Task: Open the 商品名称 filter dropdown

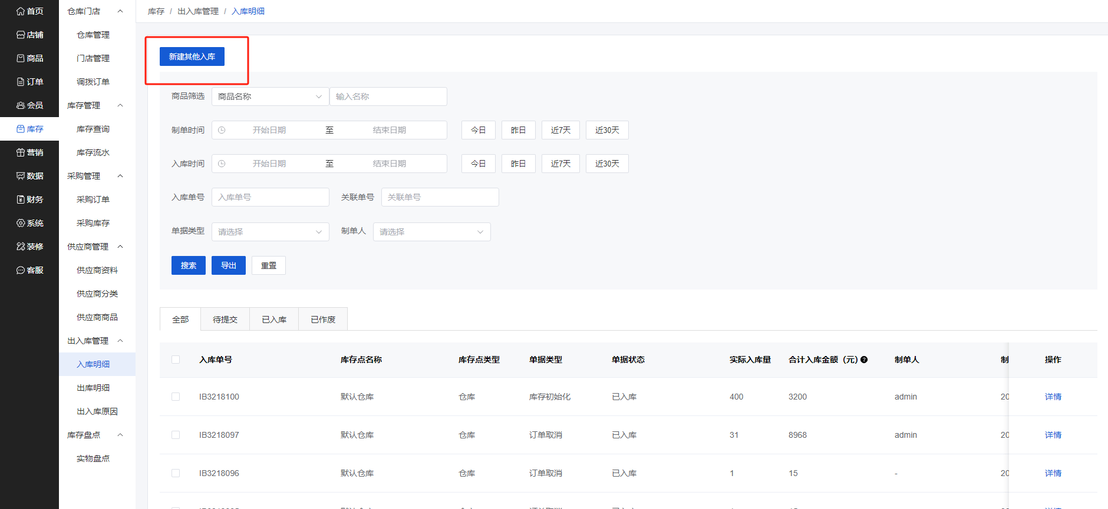Action: [x=271, y=97]
